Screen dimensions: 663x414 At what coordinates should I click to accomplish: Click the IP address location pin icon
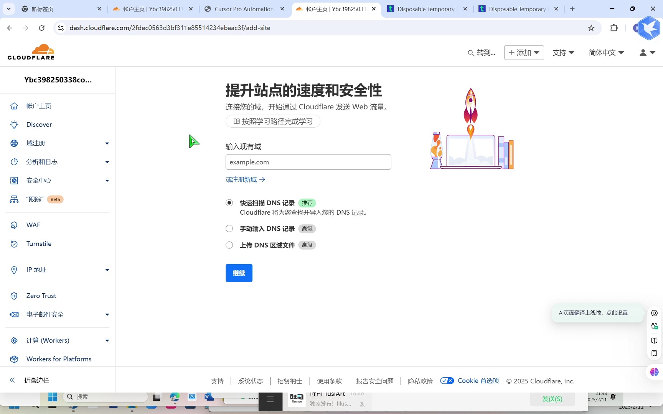pos(14,270)
